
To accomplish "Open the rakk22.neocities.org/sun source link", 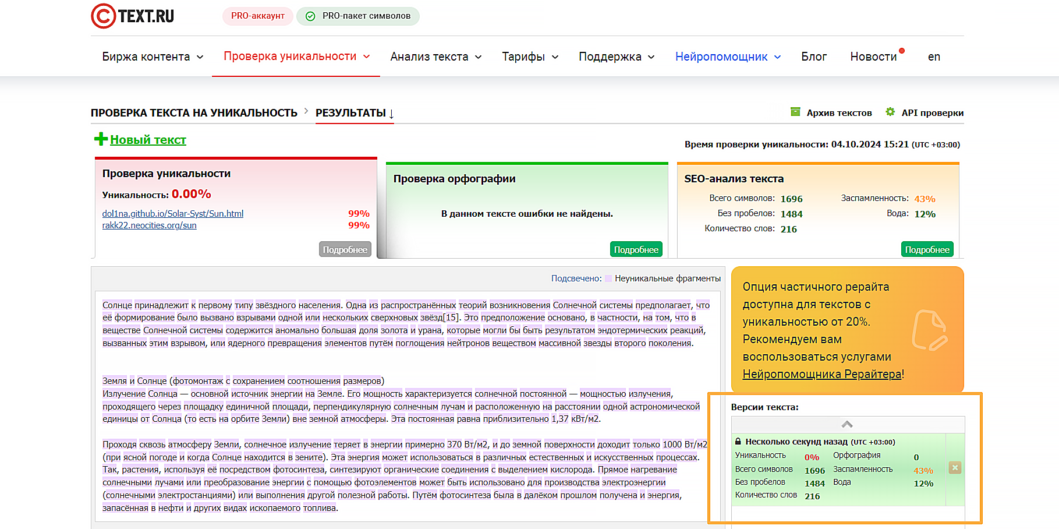I will point(150,225).
